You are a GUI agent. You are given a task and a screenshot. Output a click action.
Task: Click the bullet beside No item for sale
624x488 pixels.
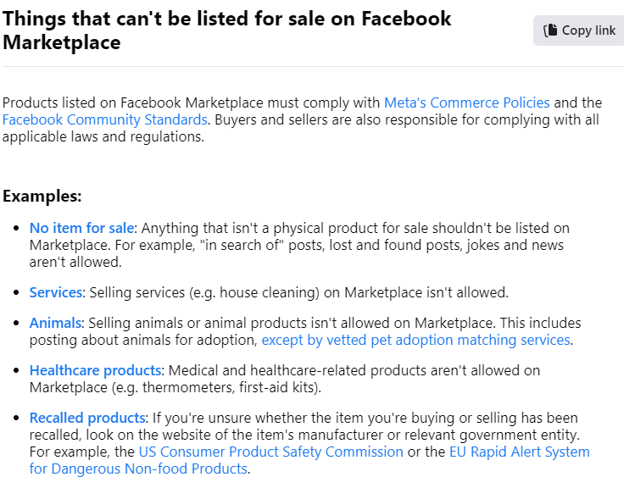[16, 228]
